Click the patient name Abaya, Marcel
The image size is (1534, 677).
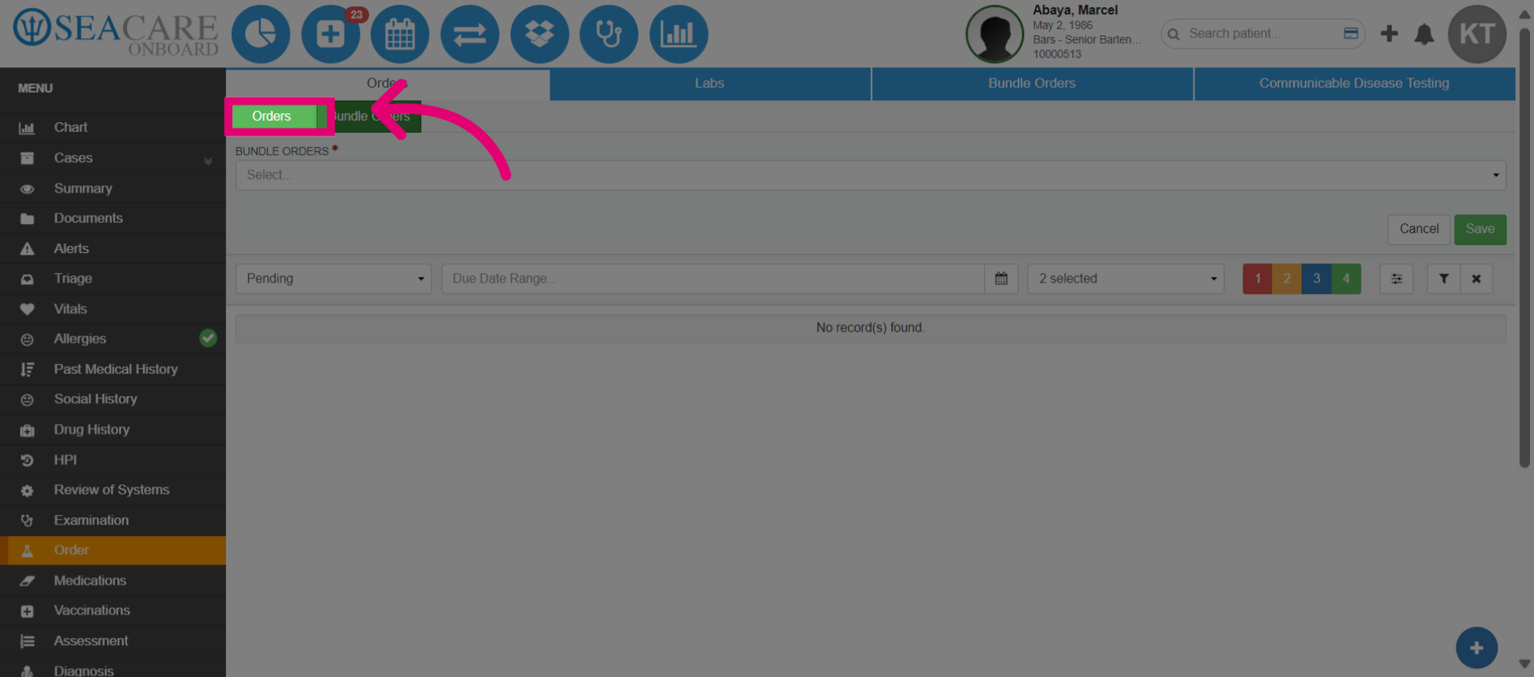1075,10
